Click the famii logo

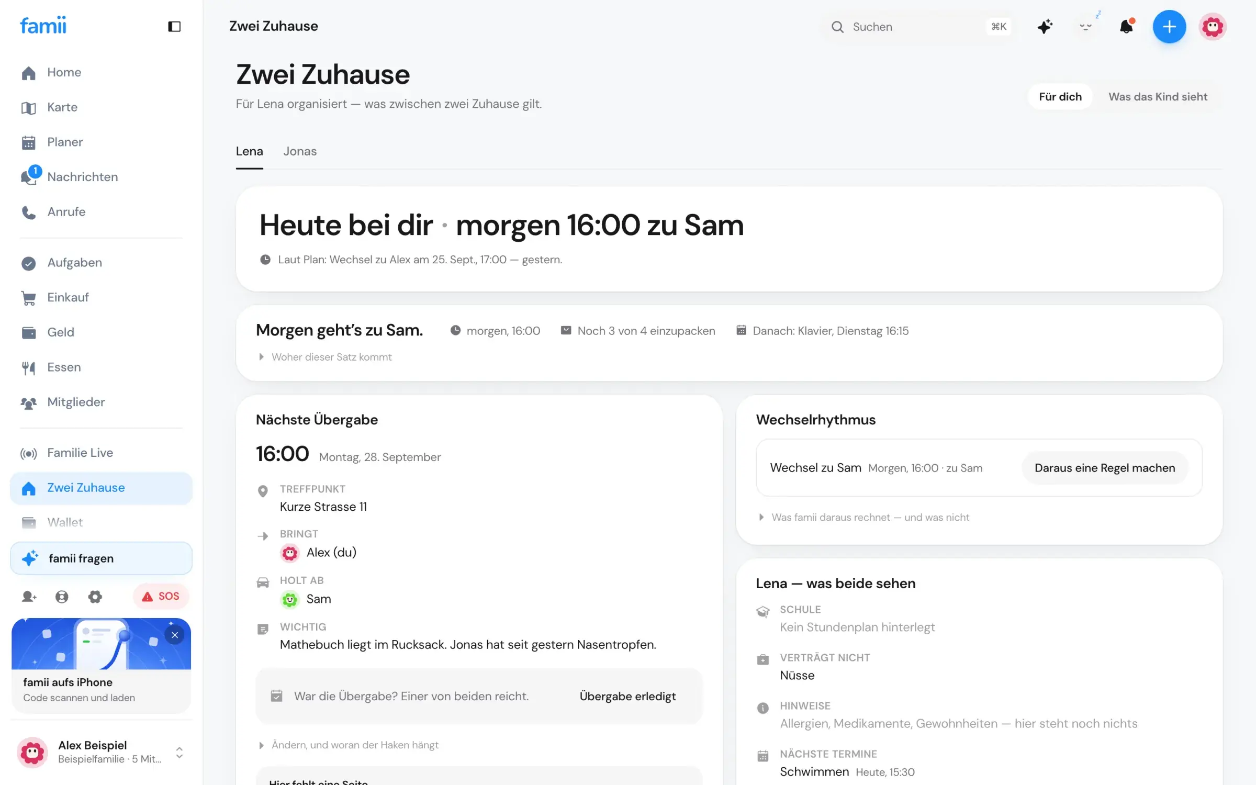[x=43, y=25]
